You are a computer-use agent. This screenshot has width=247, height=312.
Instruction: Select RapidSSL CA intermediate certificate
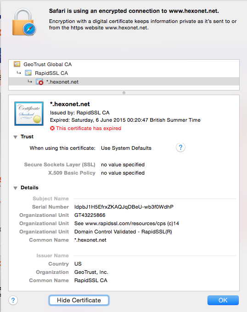click(x=123, y=73)
